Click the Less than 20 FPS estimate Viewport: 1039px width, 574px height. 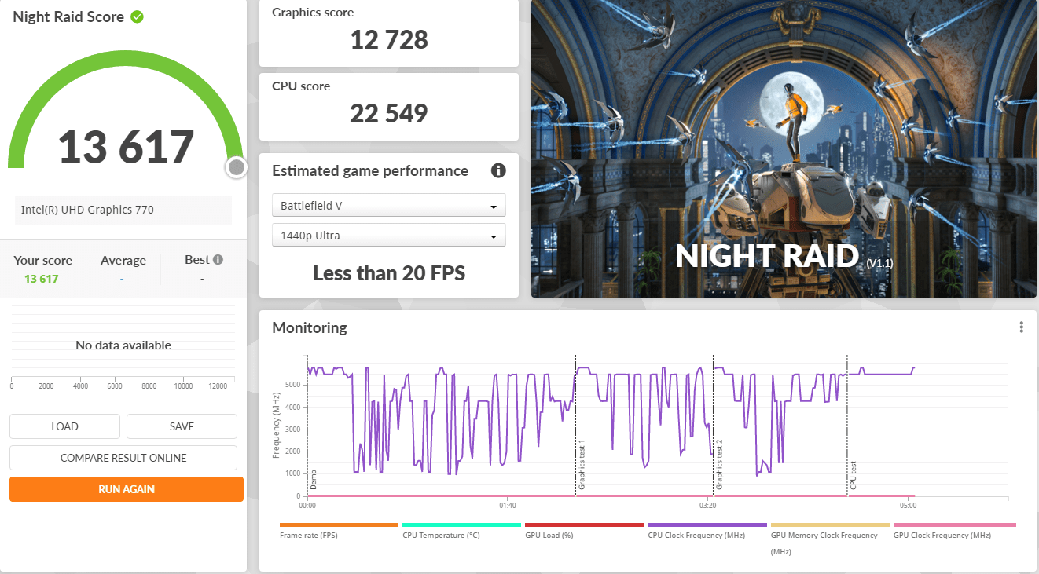click(x=389, y=273)
